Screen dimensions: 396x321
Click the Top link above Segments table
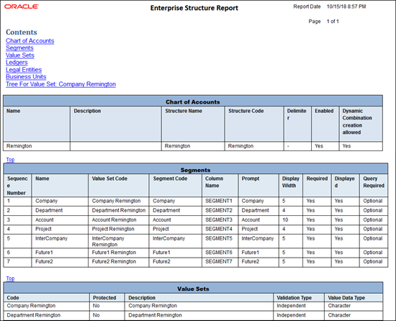tap(10, 160)
